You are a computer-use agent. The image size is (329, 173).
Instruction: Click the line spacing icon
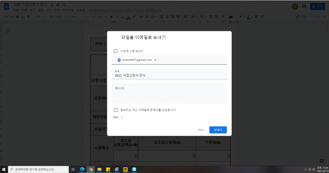pos(185,17)
